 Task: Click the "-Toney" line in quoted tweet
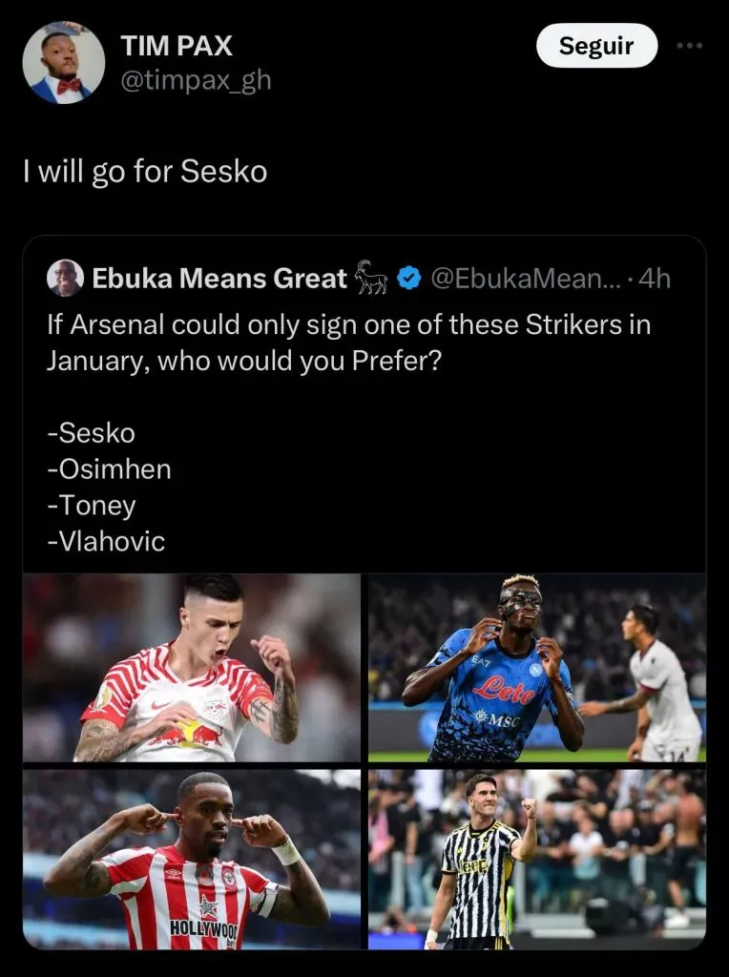point(92,506)
